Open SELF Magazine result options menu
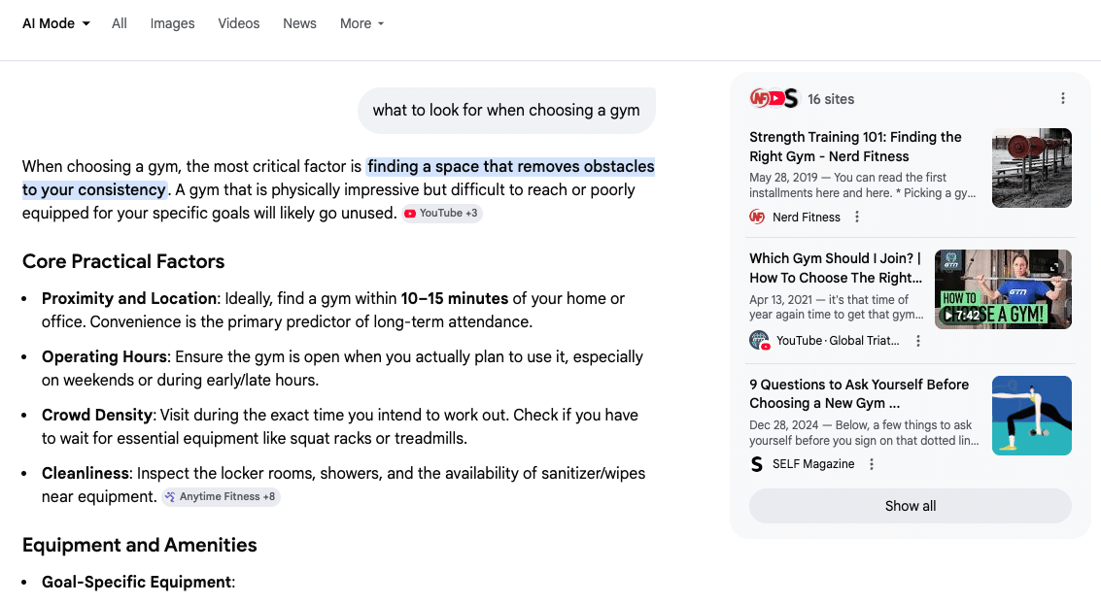 (872, 464)
